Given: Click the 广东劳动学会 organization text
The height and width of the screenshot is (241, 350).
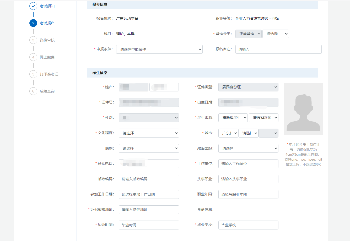Looking at the screenshot, I should pos(127,18).
